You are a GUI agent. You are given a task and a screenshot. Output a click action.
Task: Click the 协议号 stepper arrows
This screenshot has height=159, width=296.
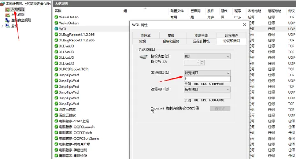[x=202, y=62]
